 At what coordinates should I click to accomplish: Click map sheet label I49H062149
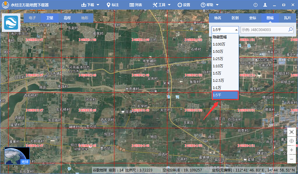tap(141, 75)
